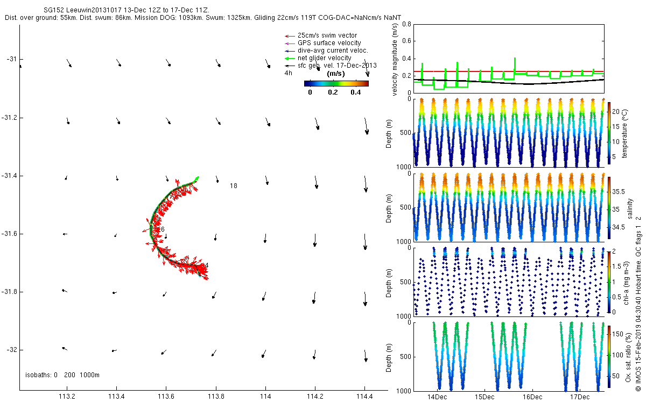Click the '0.8' tick on the velocity magnitude axis
This screenshot has height=403, width=646.
coord(406,25)
